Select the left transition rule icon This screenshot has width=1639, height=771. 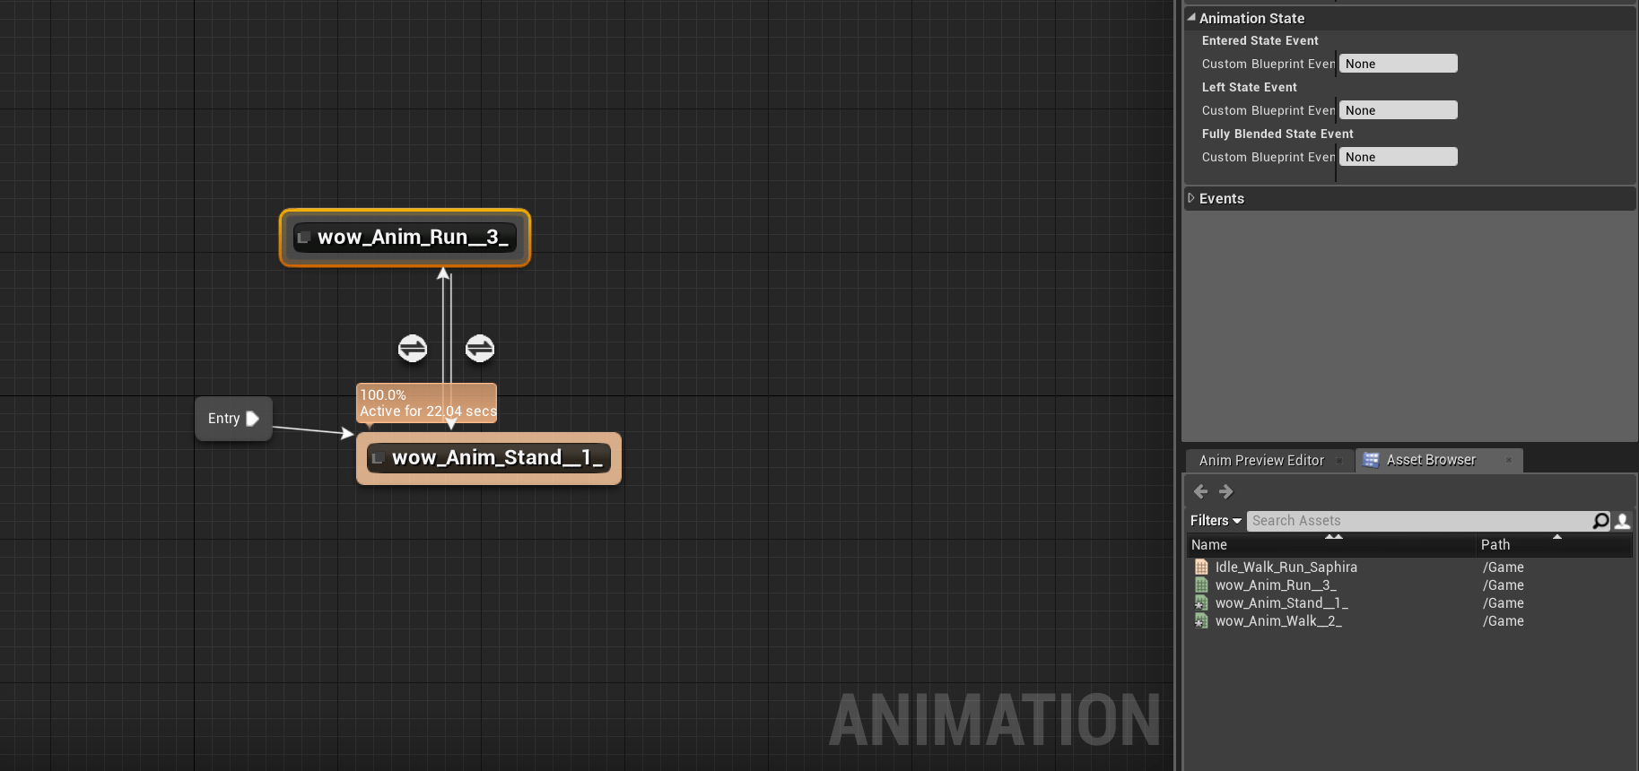coord(413,348)
